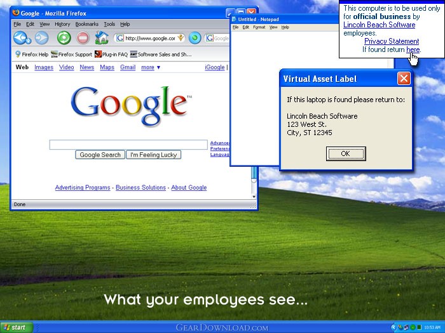Open the Plug-in FAQ bookmark
The image size is (445, 333).
[111, 55]
